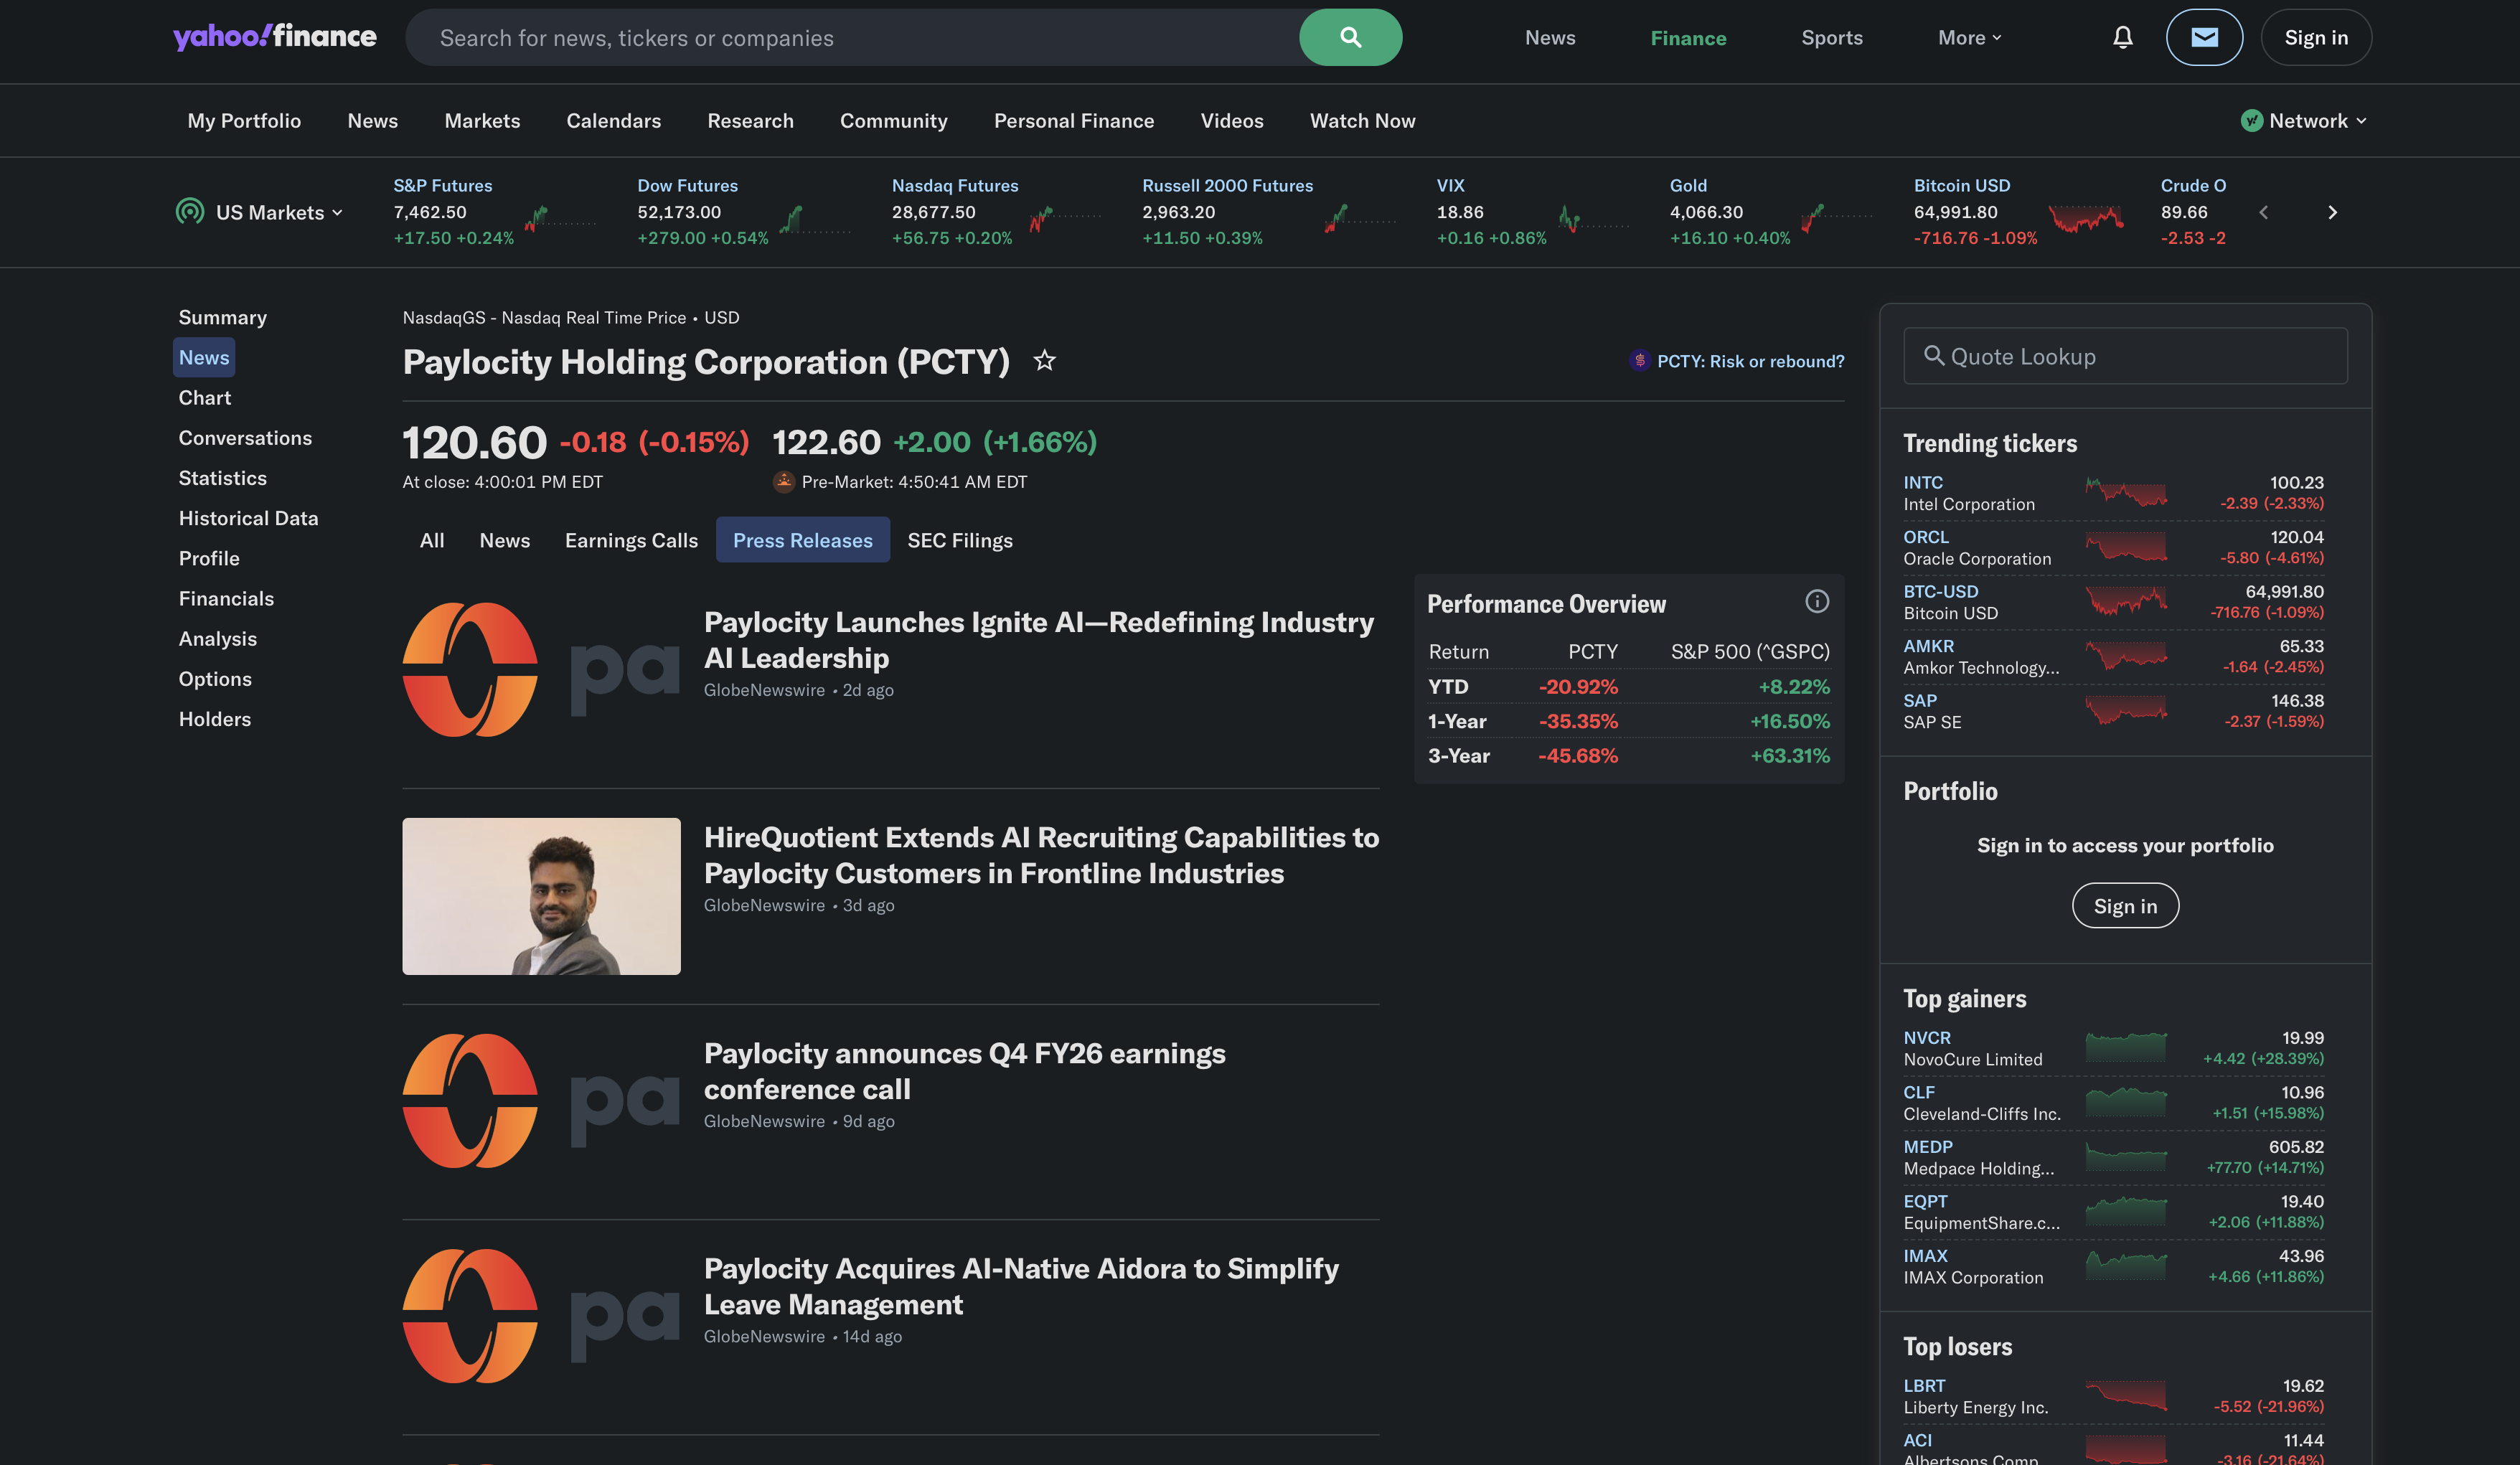Select the Press Releases tab
2520x1465 pixels.
pyautogui.click(x=803, y=540)
